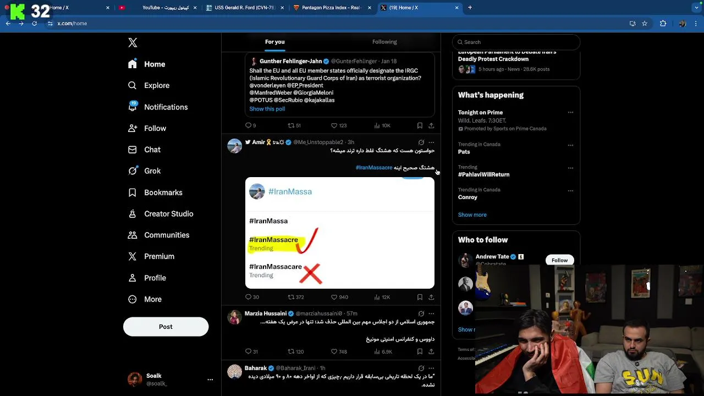Open more menu on Marzia Hussaini's post

tap(431, 313)
